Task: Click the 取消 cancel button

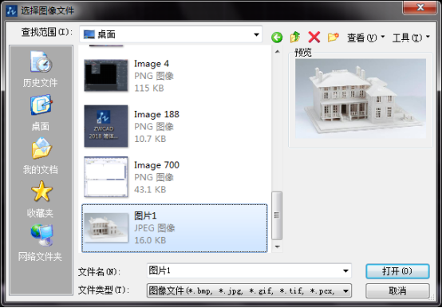Action: point(397,290)
